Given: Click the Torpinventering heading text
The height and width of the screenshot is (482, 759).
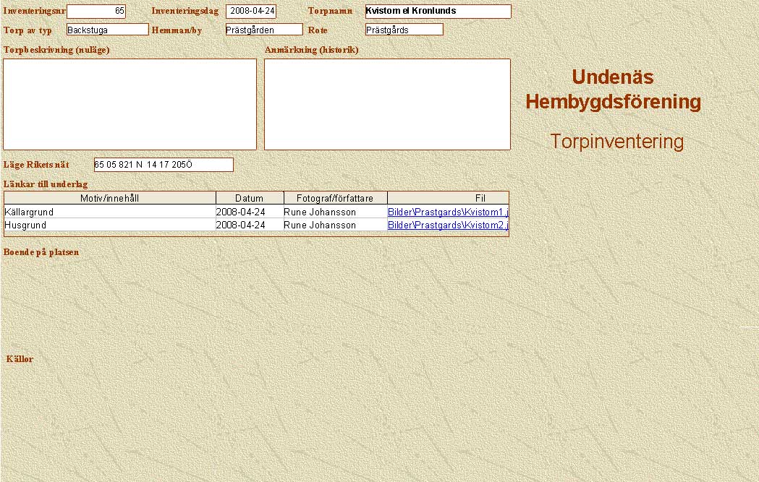Looking at the screenshot, I should point(616,142).
